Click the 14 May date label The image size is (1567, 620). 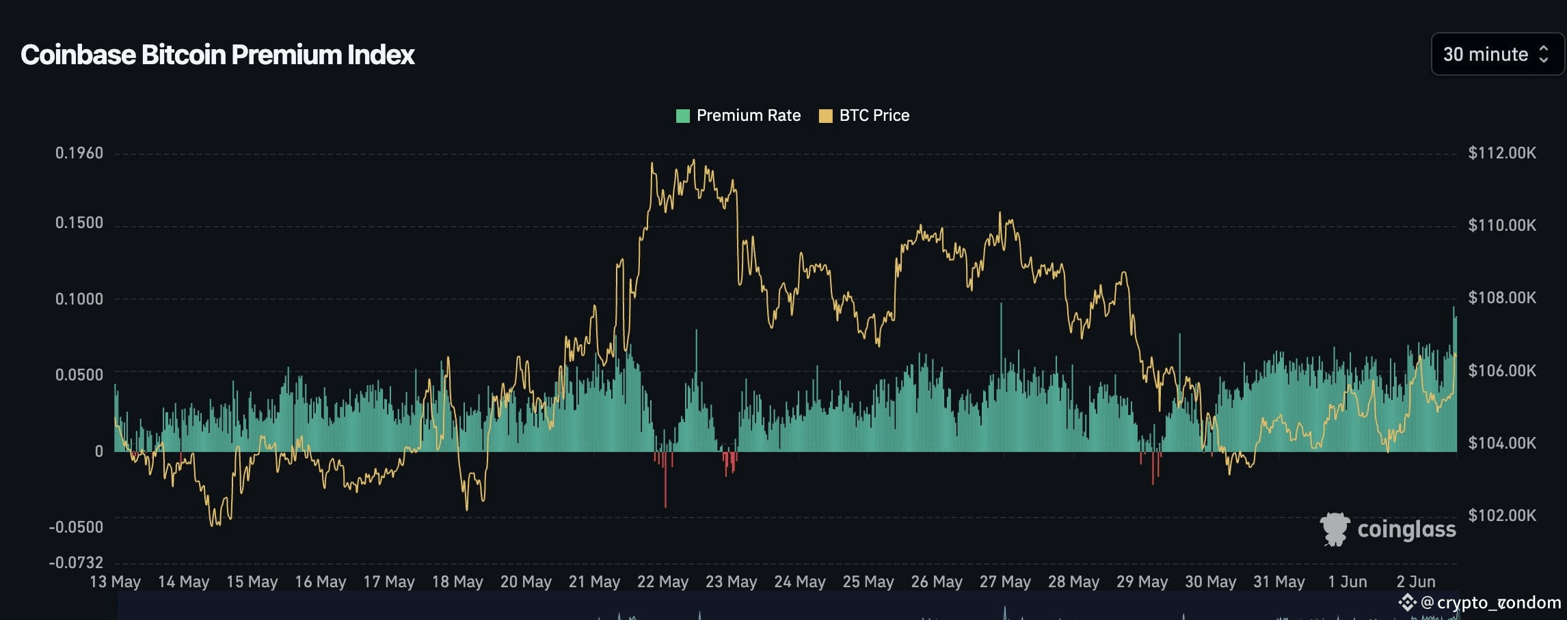point(183,582)
